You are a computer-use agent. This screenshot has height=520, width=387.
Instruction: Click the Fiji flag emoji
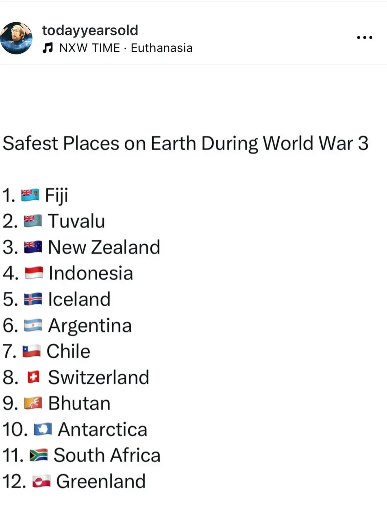(x=30, y=195)
